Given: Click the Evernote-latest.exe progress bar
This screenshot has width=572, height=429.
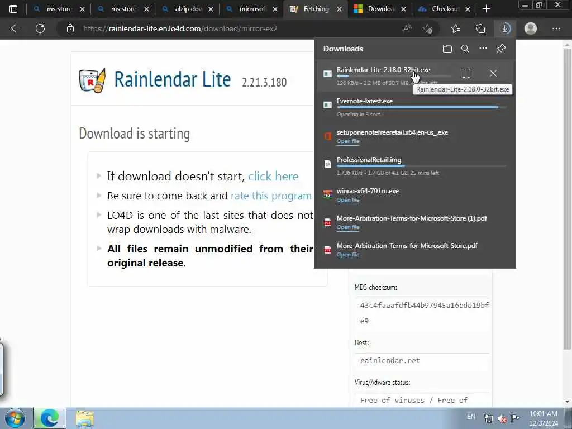Looking at the screenshot, I should 421,107.
